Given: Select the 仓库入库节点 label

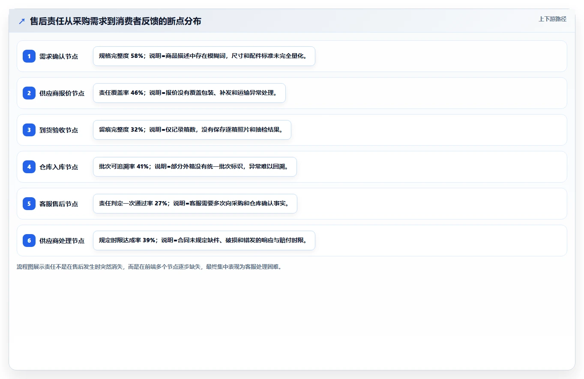Looking at the screenshot, I should pyautogui.click(x=59, y=167).
